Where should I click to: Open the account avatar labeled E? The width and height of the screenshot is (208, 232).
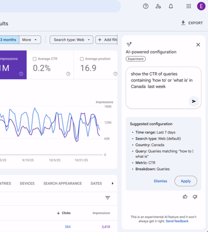tap(201, 6)
